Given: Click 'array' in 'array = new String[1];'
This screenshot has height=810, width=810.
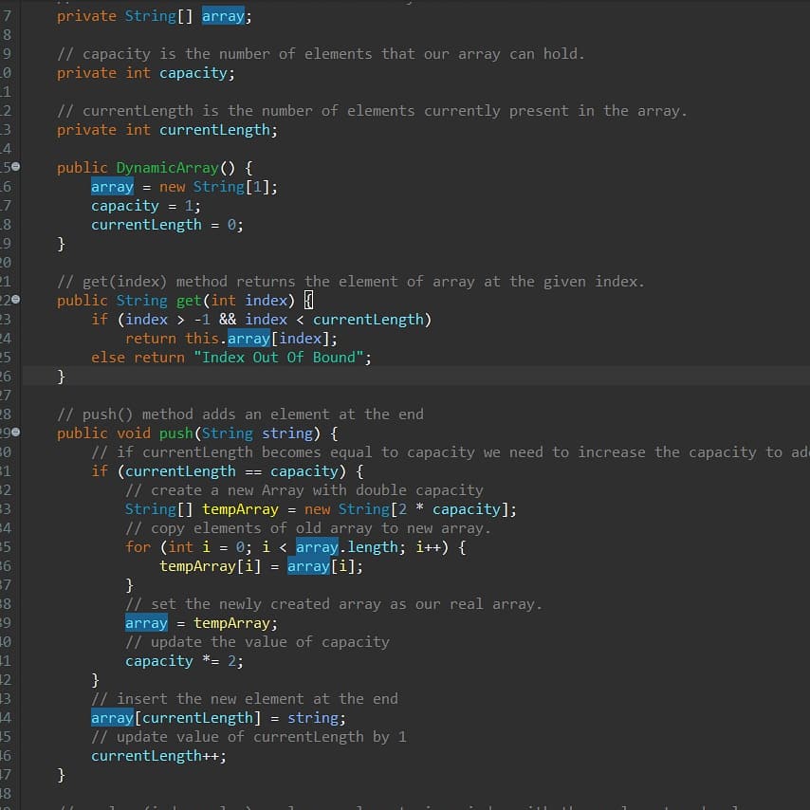Looking at the screenshot, I should (112, 187).
